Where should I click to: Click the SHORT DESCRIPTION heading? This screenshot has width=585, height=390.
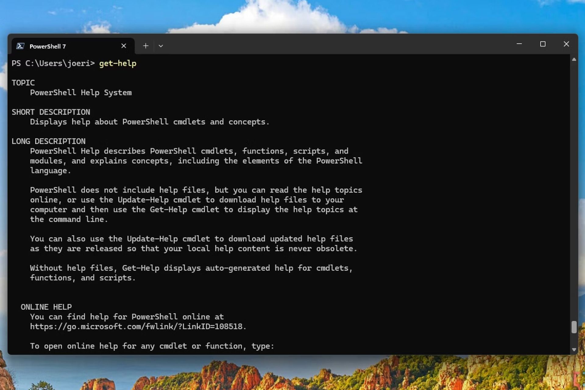point(51,112)
